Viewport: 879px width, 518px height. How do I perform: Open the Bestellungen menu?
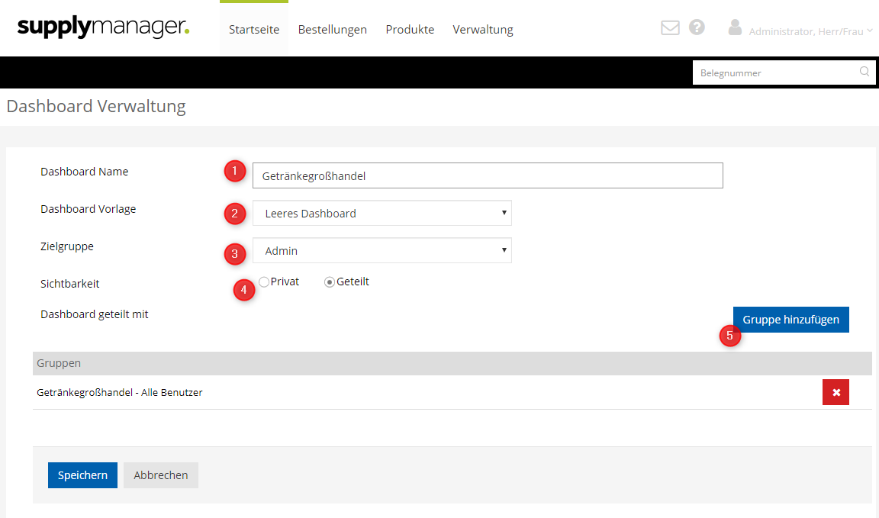coord(332,30)
